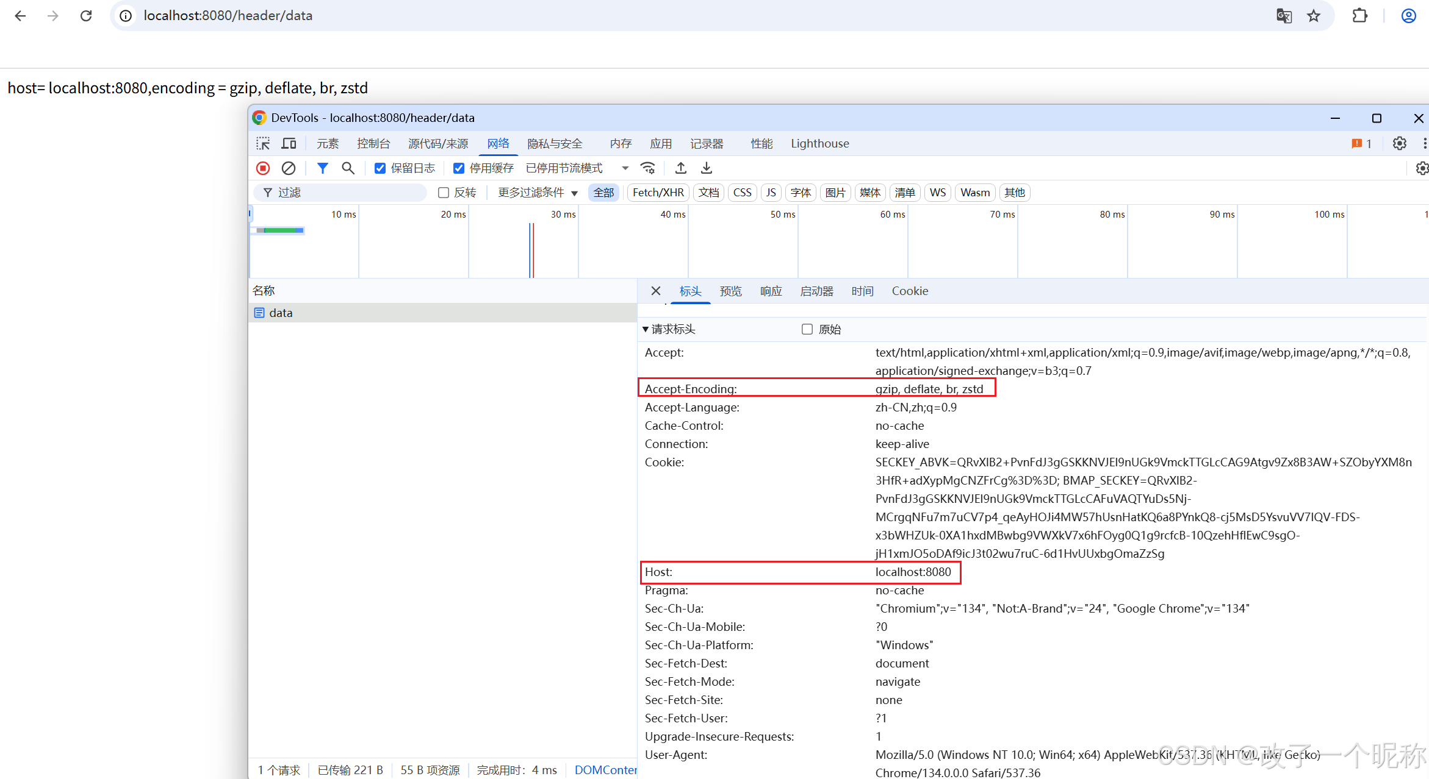The width and height of the screenshot is (1429, 779).
Task: Enable the 原始 checkbox
Action: (x=807, y=329)
